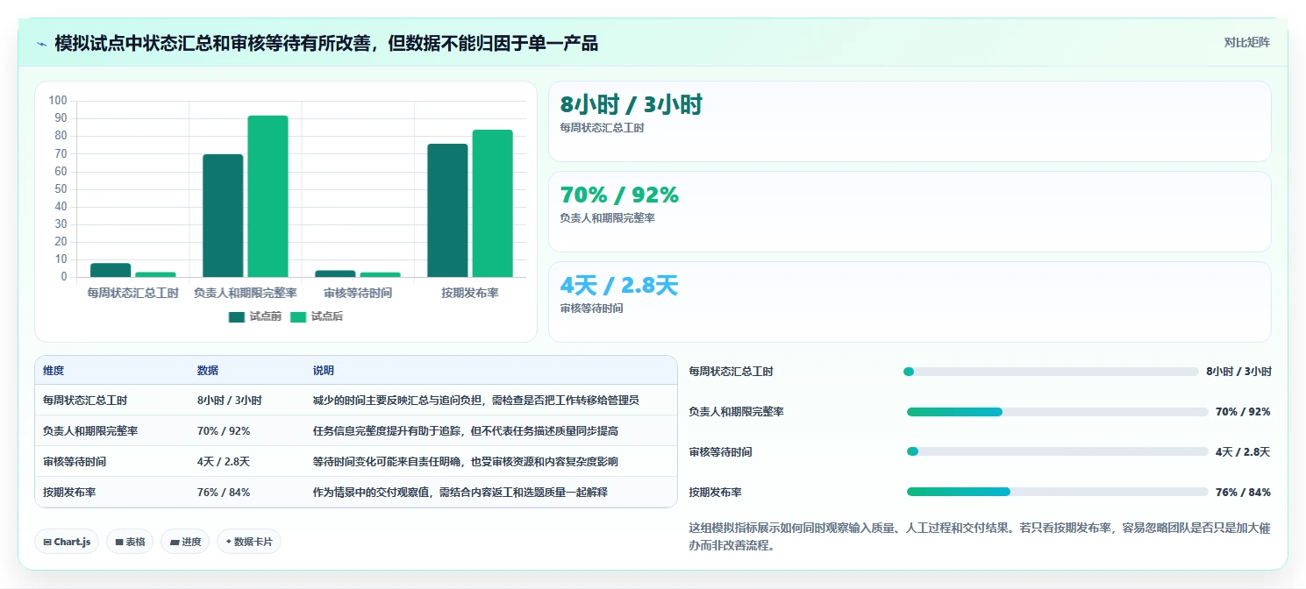1306x589 pixels.
Task: Click the 按期发布率 progress bar
Action: pos(1058,492)
